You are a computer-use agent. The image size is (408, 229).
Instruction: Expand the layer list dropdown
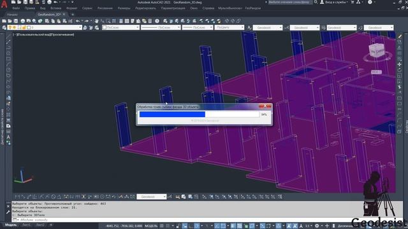pyautogui.click(x=80, y=27)
